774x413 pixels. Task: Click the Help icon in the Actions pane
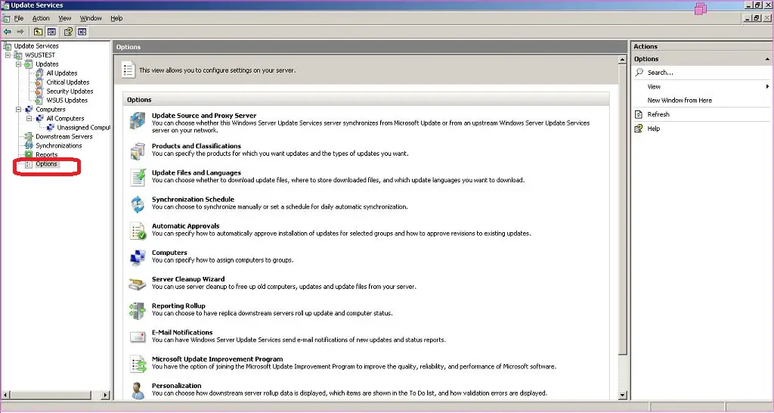click(x=638, y=129)
